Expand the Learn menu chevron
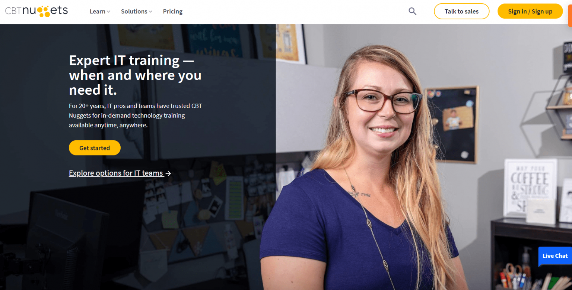Image resolution: width=572 pixels, height=290 pixels. coord(109,12)
